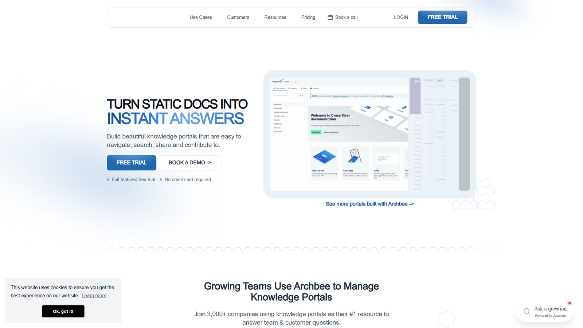
Task: Click FREE TRIAL button in the navigation bar
Action: 442,17
